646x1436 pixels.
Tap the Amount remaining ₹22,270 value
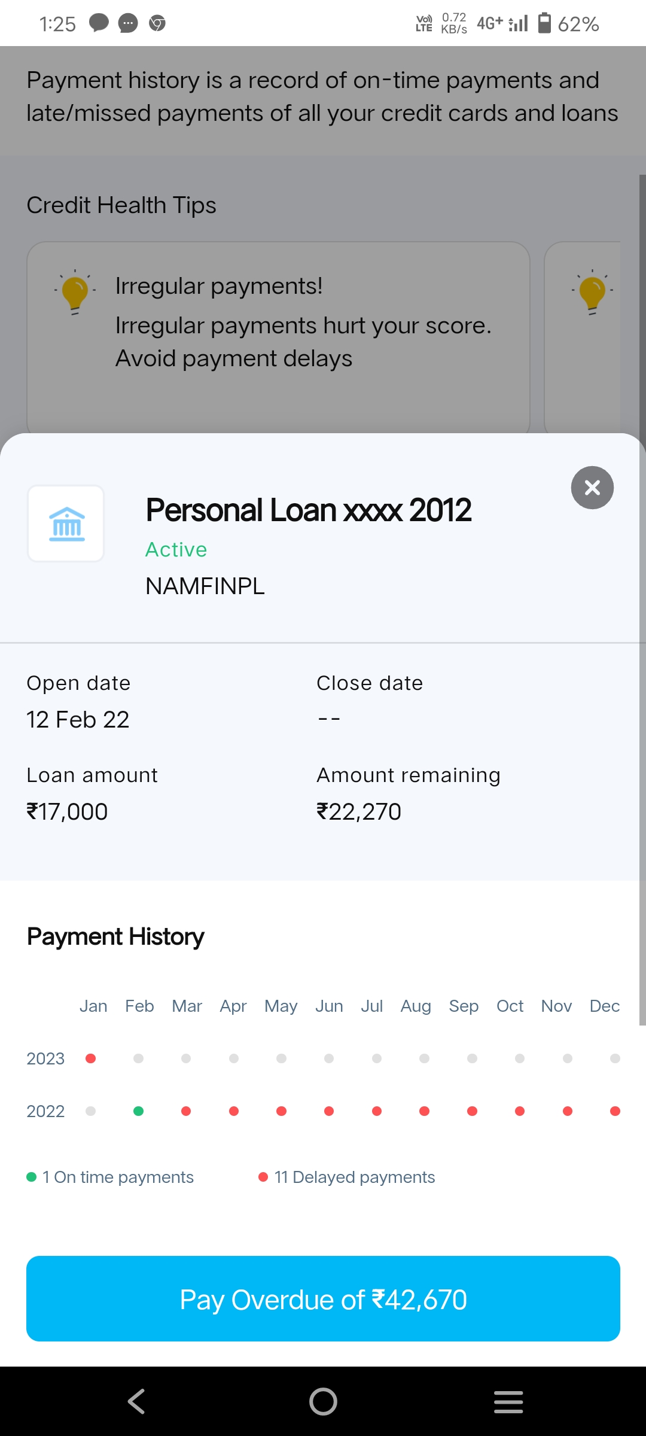tap(359, 812)
